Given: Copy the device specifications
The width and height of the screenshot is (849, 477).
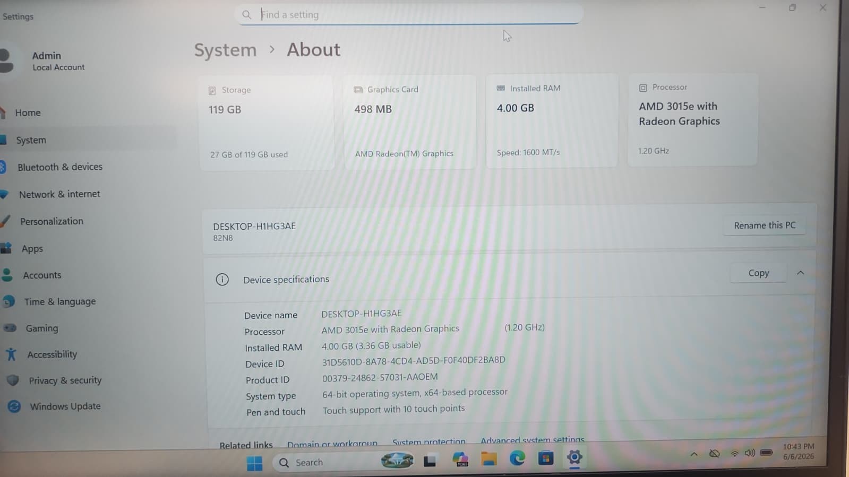Looking at the screenshot, I should (x=758, y=273).
